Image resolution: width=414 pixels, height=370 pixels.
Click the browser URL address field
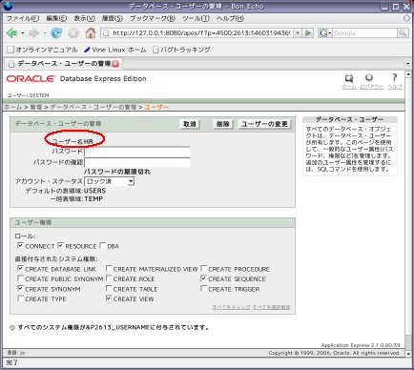tap(197, 33)
